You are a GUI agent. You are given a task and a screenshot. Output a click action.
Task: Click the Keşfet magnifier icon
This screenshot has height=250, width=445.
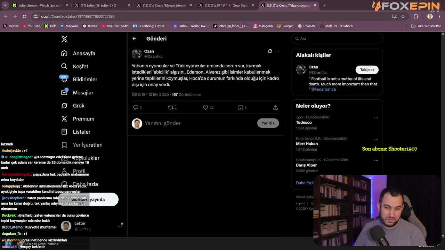[x=64, y=66]
